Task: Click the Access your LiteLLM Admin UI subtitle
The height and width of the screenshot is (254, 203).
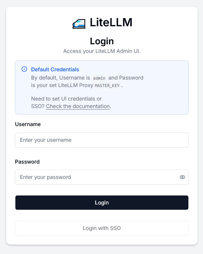Action: tap(102, 51)
